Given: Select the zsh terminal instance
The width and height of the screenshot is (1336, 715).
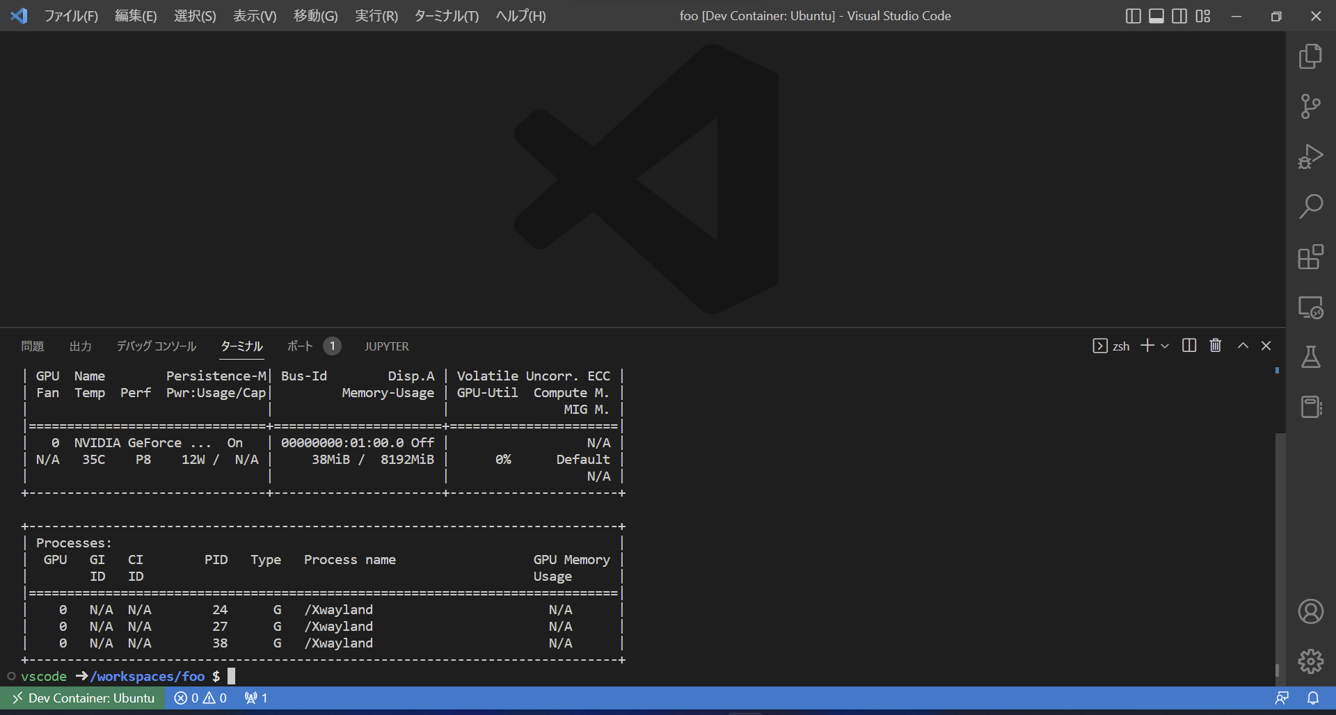Looking at the screenshot, I should (1111, 346).
